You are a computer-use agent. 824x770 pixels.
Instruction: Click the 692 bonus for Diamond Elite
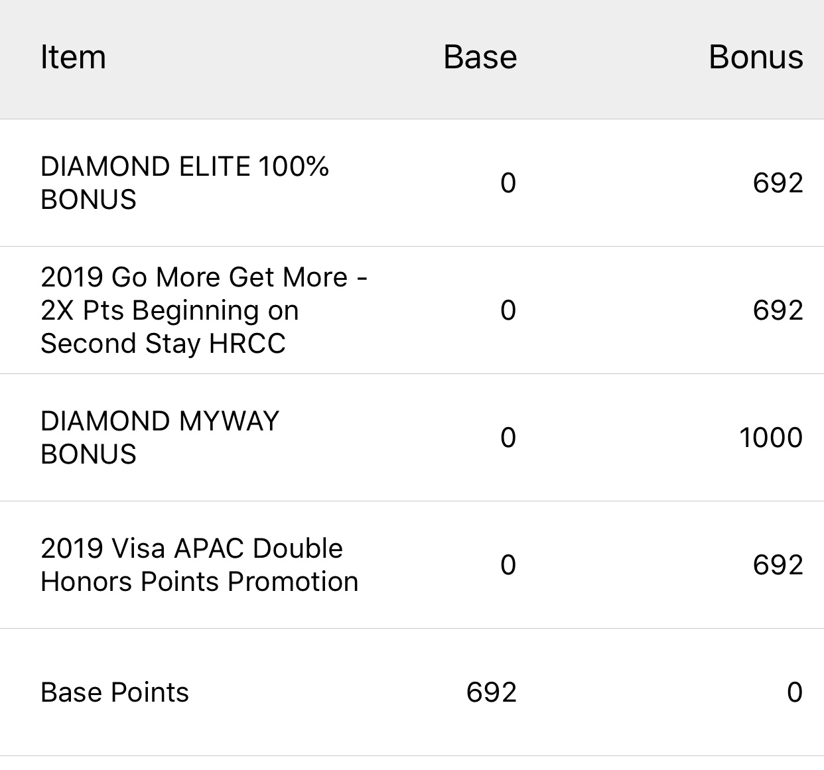(778, 183)
